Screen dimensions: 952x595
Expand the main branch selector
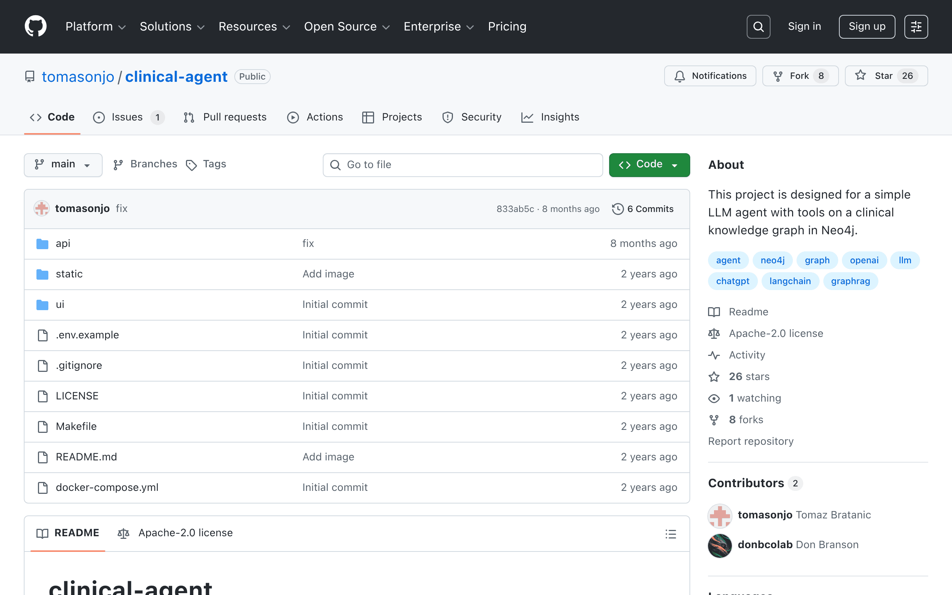(x=63, y=164)
